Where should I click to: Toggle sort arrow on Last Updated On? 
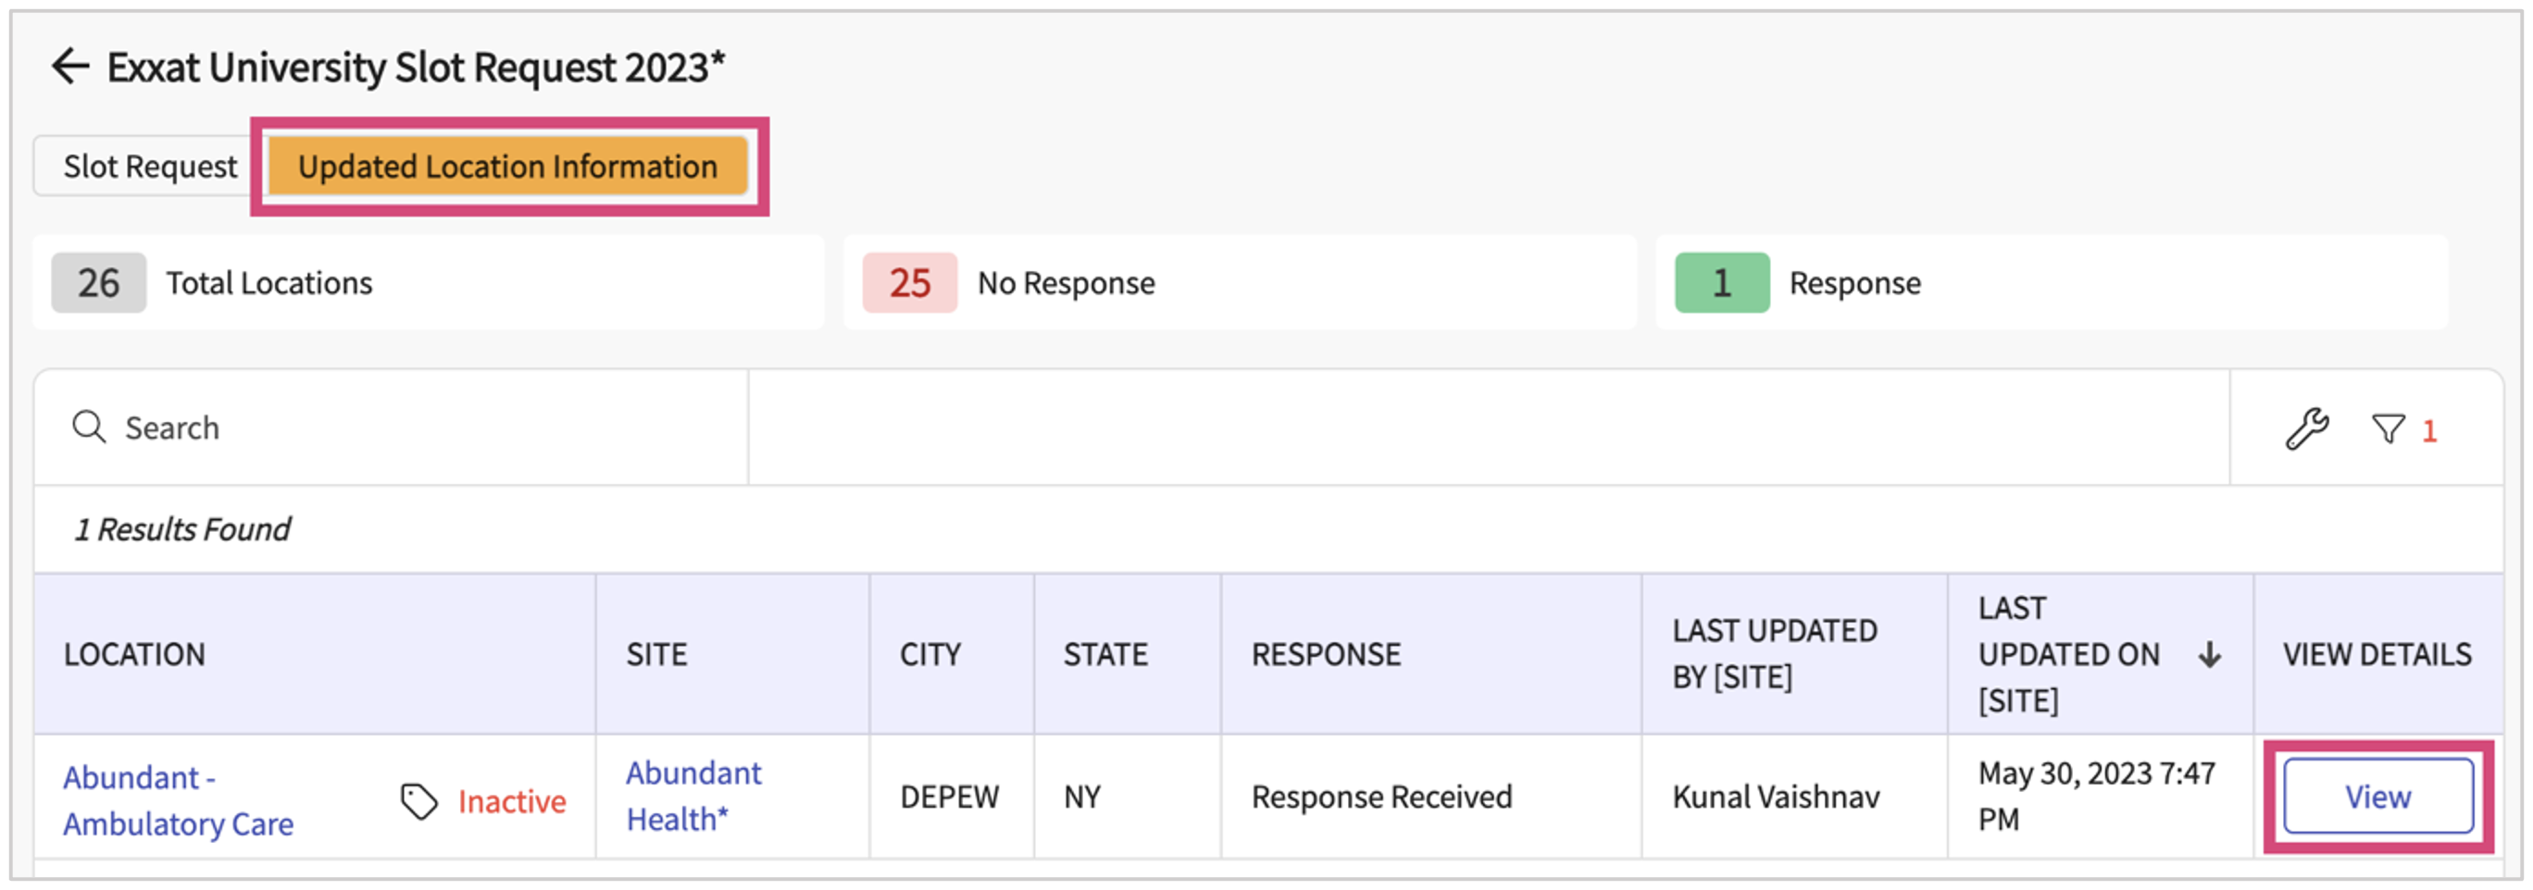tap(2210, 654)
